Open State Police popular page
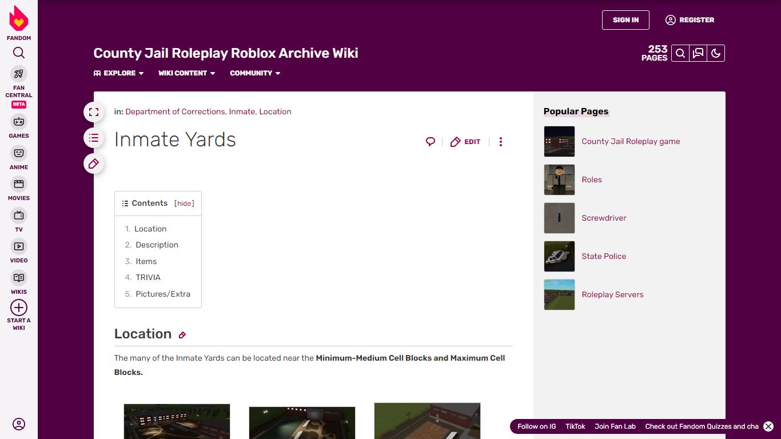Image resolution: width=781 pixels, height=439 pixels. pyautogui.click(x=604, y=256)
